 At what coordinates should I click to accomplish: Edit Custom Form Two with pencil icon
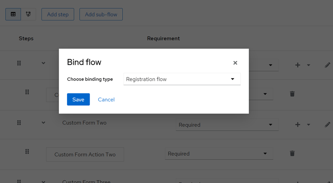click(x=327, y=124)
